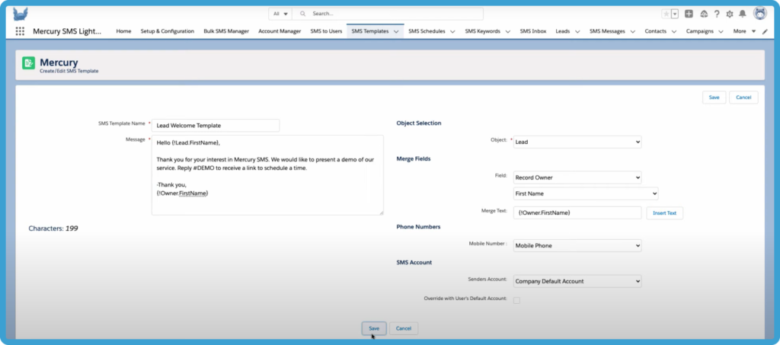Open the Object dropdown showing Lead
780x345 pixels.
(x=577, y=142)
